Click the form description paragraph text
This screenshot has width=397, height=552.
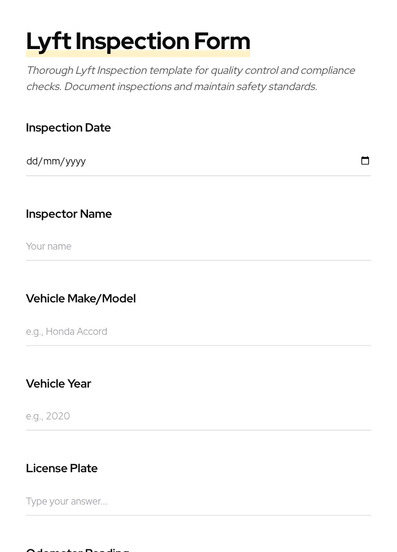tap(191, 78)
